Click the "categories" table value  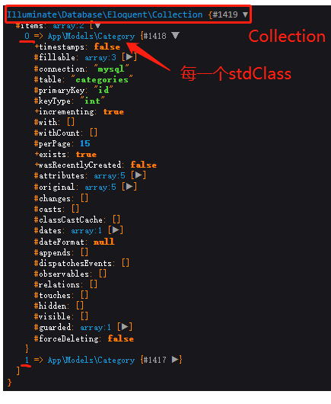(x=102, y=79)
